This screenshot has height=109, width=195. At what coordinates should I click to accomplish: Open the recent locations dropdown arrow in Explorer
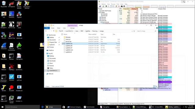pyautogui.click(x=51, y=31)
